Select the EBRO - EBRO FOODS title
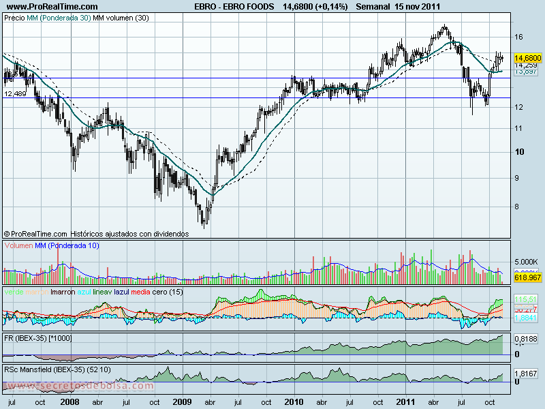Viewport: 545px width, 409px height. pyautogui.click(x=234, y=6)
